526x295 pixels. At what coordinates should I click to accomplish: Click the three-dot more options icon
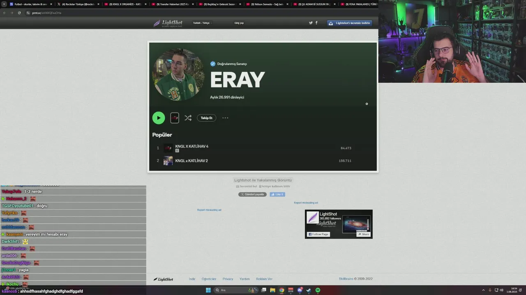click(x=225, y=118)
